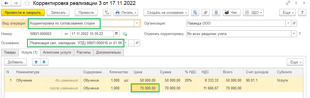Add a new row with Добавить

(15, 62)
